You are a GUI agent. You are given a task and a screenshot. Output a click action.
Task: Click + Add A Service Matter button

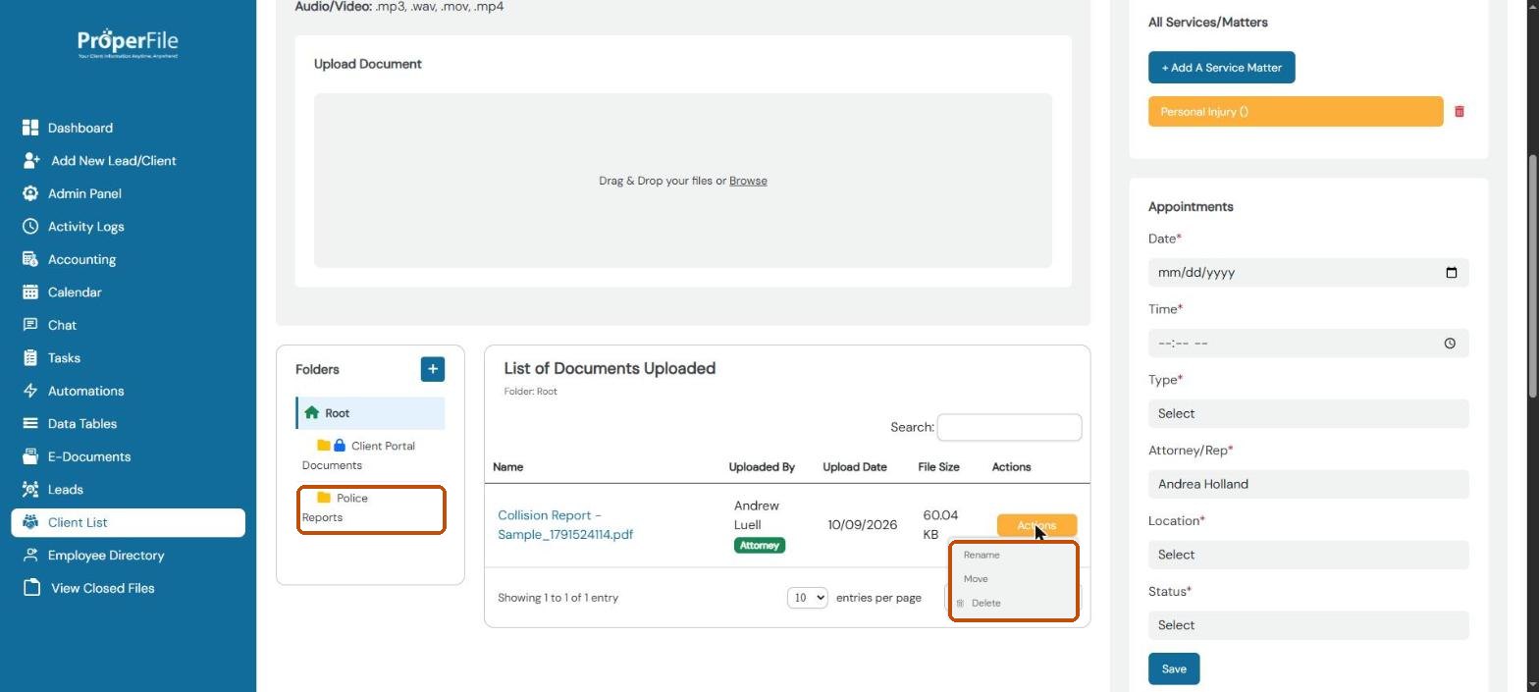click(1222, 68)
